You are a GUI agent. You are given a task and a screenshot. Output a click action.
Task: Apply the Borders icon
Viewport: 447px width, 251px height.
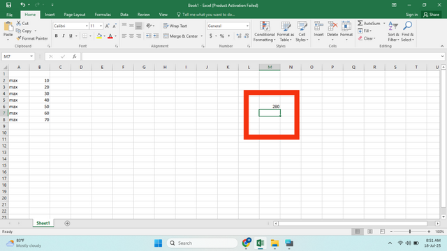pyautogui.click(x=85, y=36)
